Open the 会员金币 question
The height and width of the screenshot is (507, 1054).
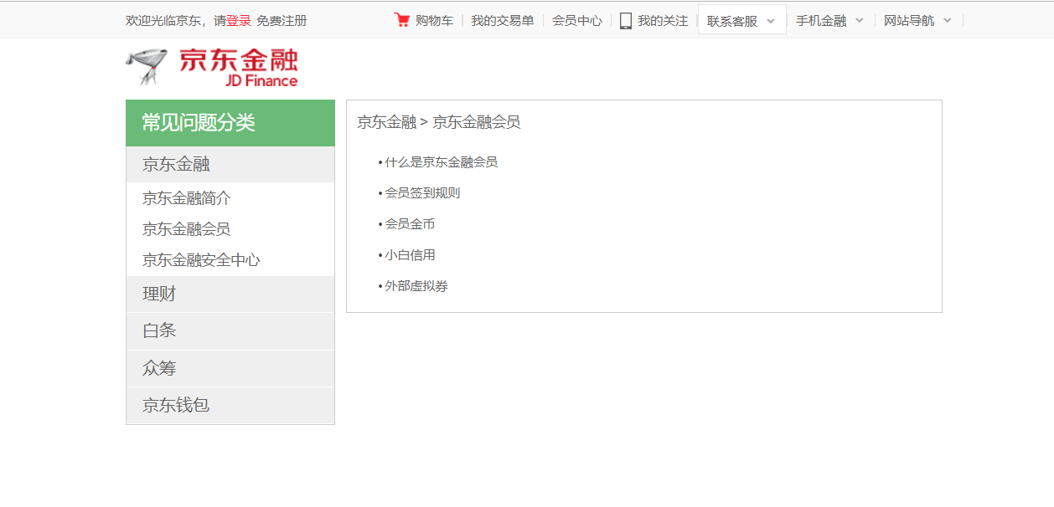[x=410, y=224]
